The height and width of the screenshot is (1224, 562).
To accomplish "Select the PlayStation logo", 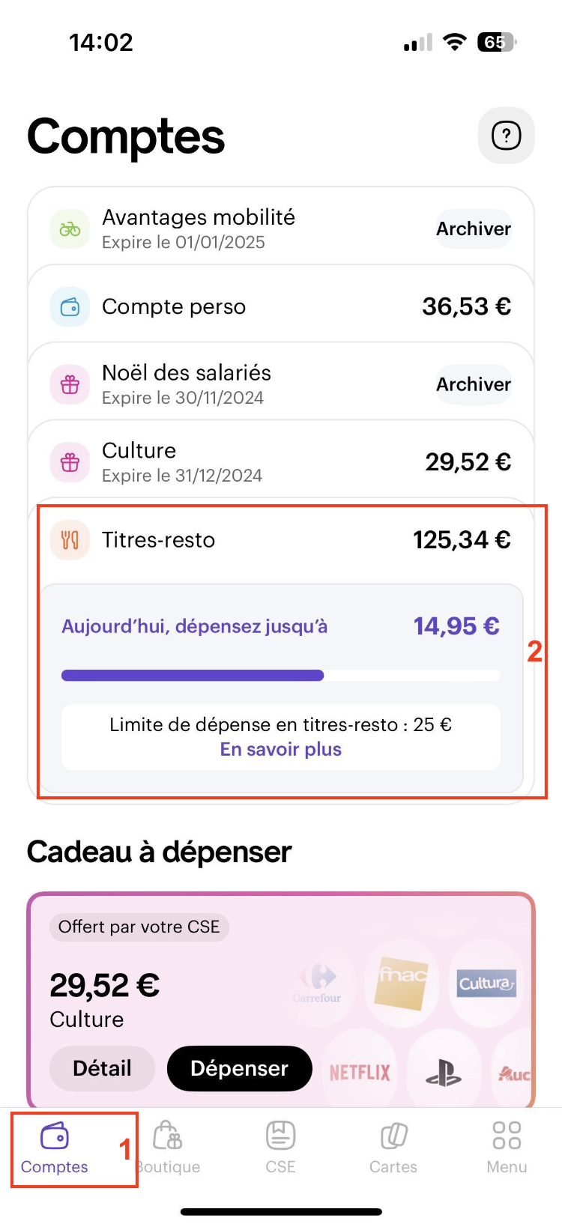I will click(444, 1073).
